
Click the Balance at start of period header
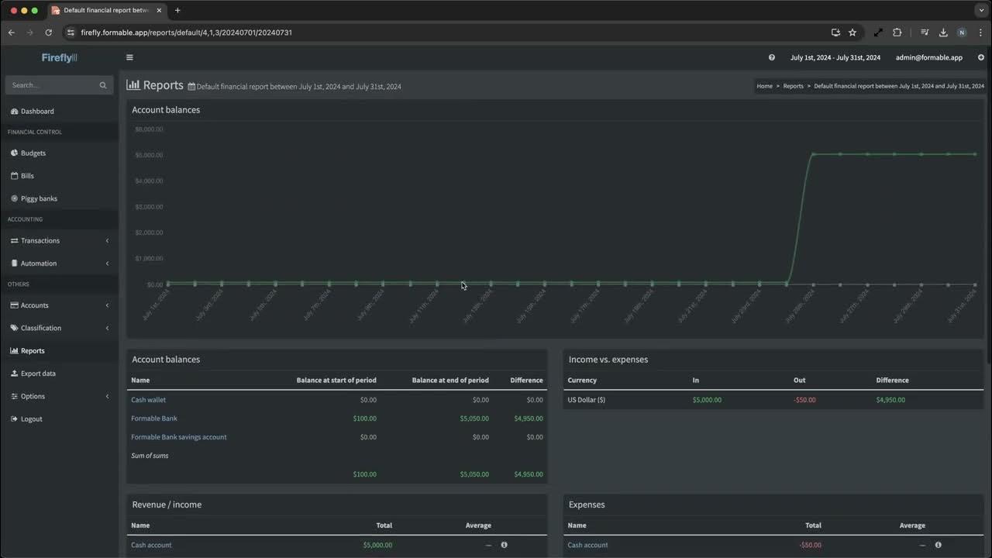(336, 381)
